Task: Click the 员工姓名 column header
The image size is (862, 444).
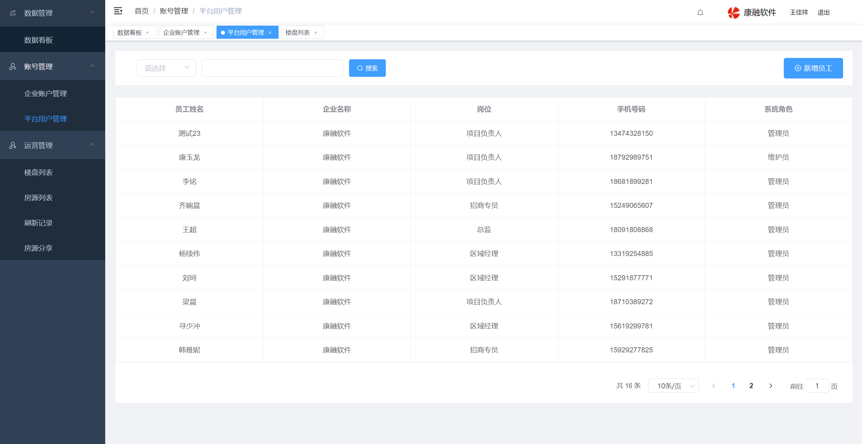Action: 189,109
